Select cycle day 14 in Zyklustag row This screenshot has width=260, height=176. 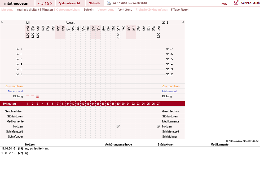click(x=93, y=104)
